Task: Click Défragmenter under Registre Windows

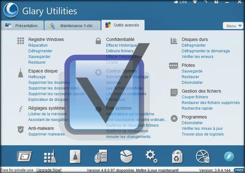Action: pos(40,51)
